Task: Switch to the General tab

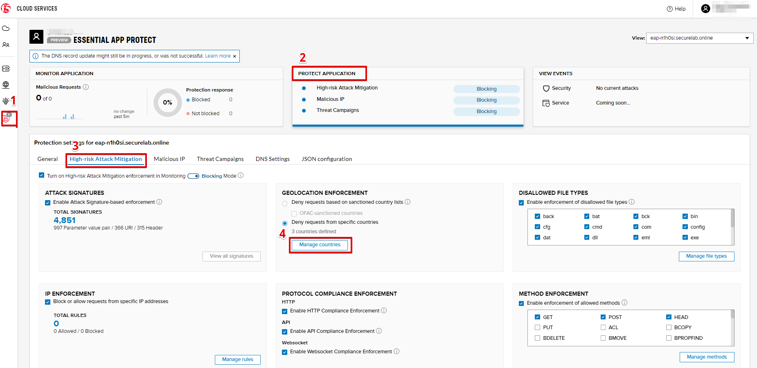Action: (47, 159)
